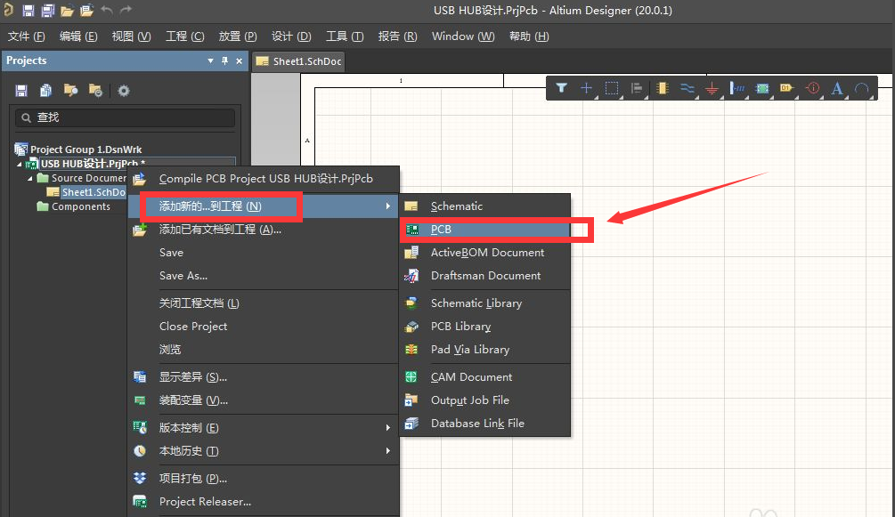Choose 装配变量 (V)...
This screenshot has height=517, width=895.
coord(264,400)
